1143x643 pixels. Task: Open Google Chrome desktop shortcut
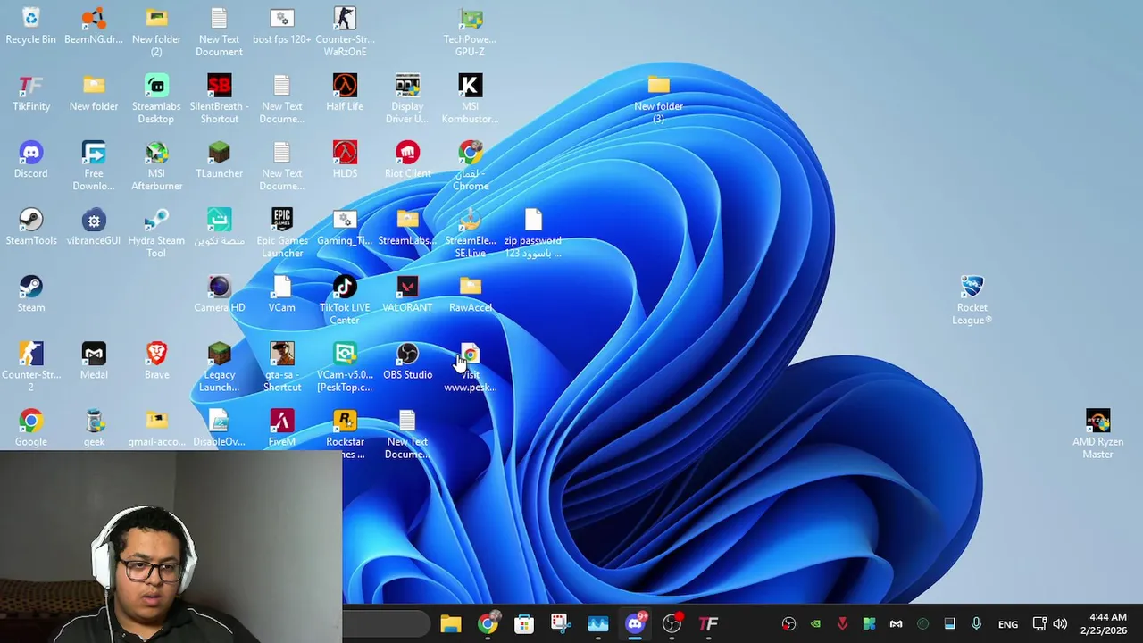coord(31,428)
